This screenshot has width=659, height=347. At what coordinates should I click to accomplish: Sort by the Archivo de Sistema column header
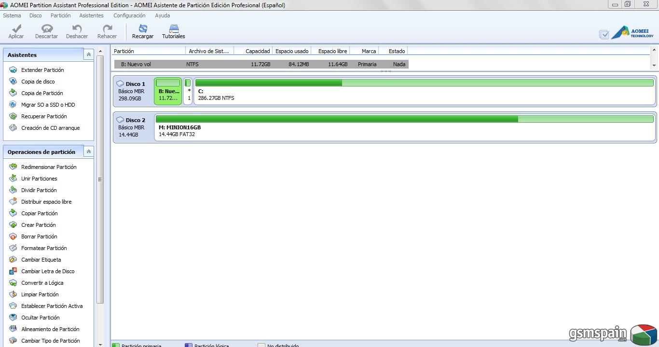210,51
